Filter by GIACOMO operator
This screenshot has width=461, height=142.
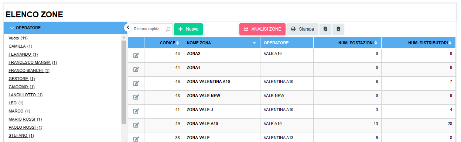pos(21,87)
